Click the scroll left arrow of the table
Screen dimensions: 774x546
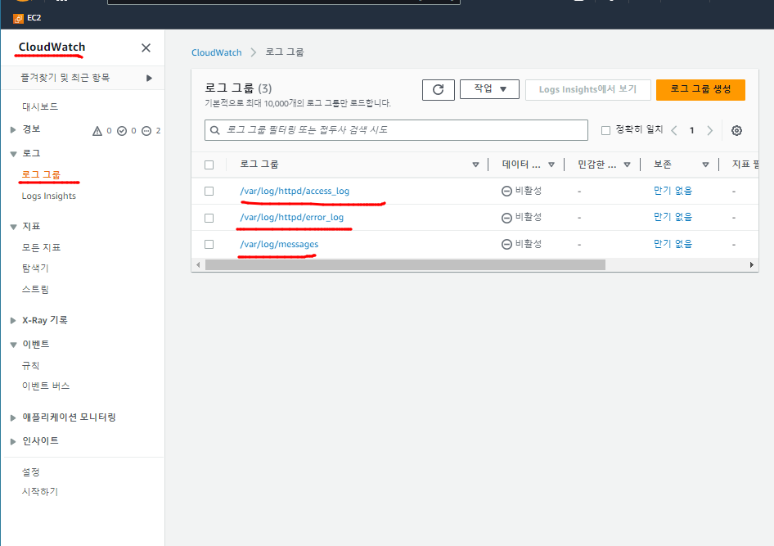[199, 264]
